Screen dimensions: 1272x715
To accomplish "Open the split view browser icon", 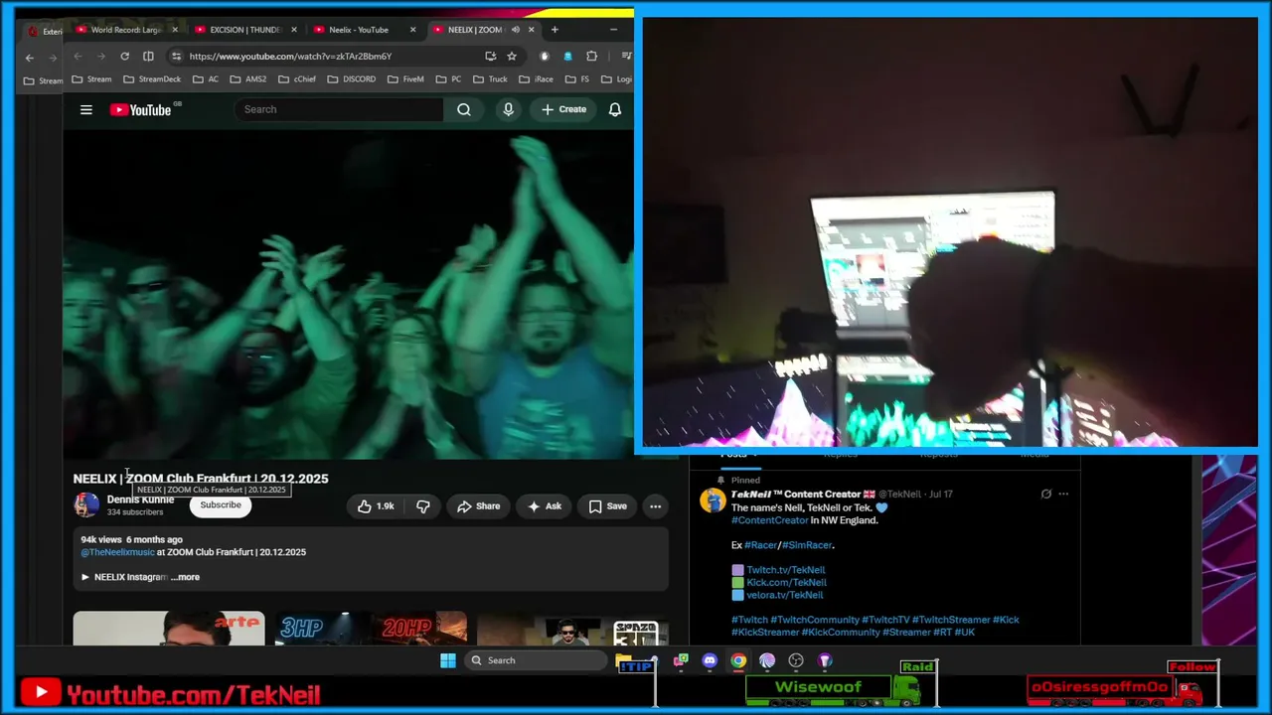I will tap(148, 57).
